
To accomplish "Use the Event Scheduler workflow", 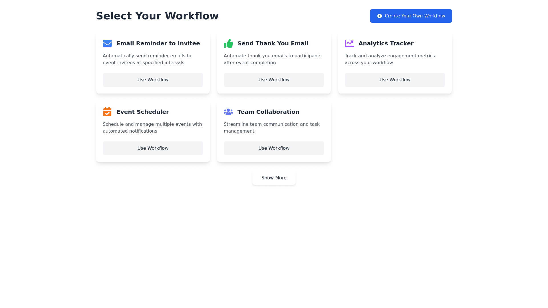I will [x=153, y=148].
